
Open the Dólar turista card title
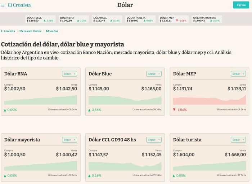187,140
